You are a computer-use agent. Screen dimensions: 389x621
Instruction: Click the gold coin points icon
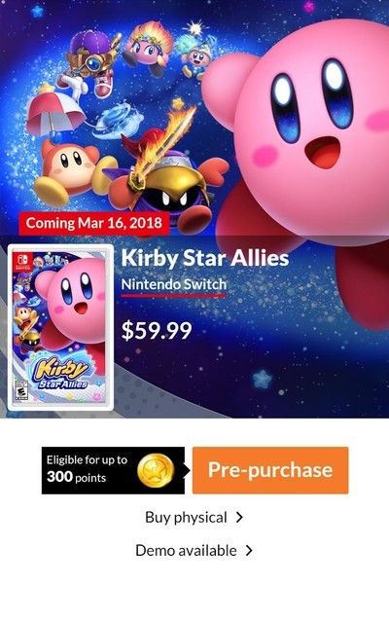point(156,470)
